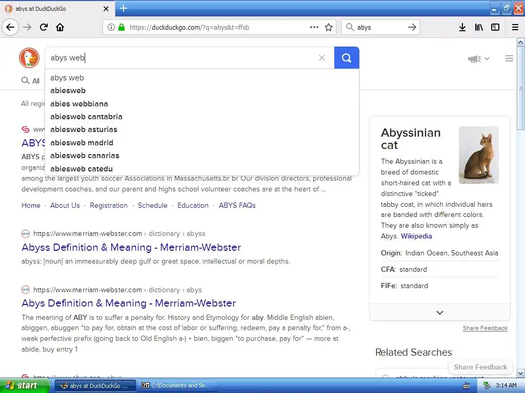This screenshot has height=393, width=525.
Task: Open 'Abyss Definition & Meaning' result
Action: pyautogui.click(x=131, y=247)
